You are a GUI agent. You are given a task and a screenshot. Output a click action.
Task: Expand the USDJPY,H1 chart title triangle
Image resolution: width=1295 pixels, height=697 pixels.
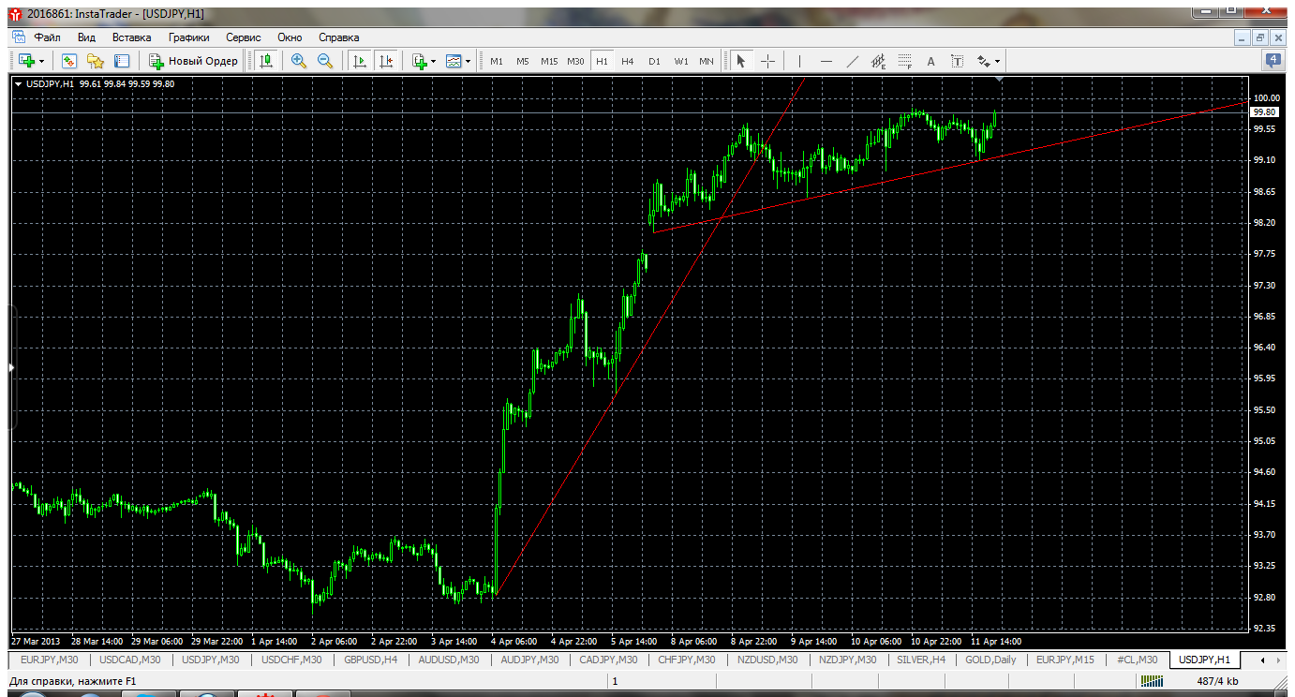pos(19,83)
